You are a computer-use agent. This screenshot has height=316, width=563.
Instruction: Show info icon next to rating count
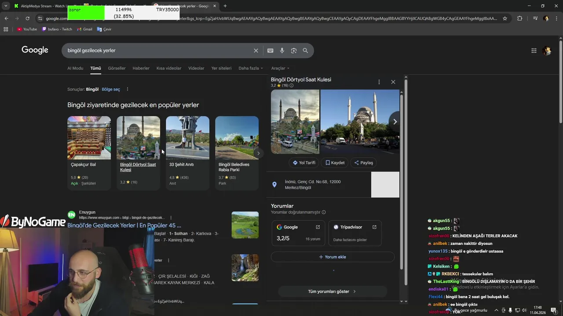pyautogui.click(x=291, y=86)
